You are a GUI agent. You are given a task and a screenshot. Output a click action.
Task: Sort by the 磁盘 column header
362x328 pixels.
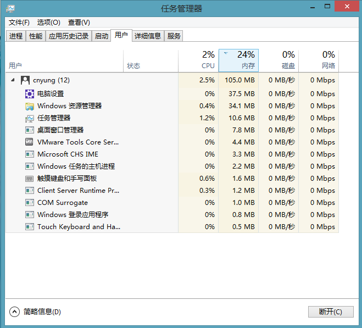[x=279, y=60]
